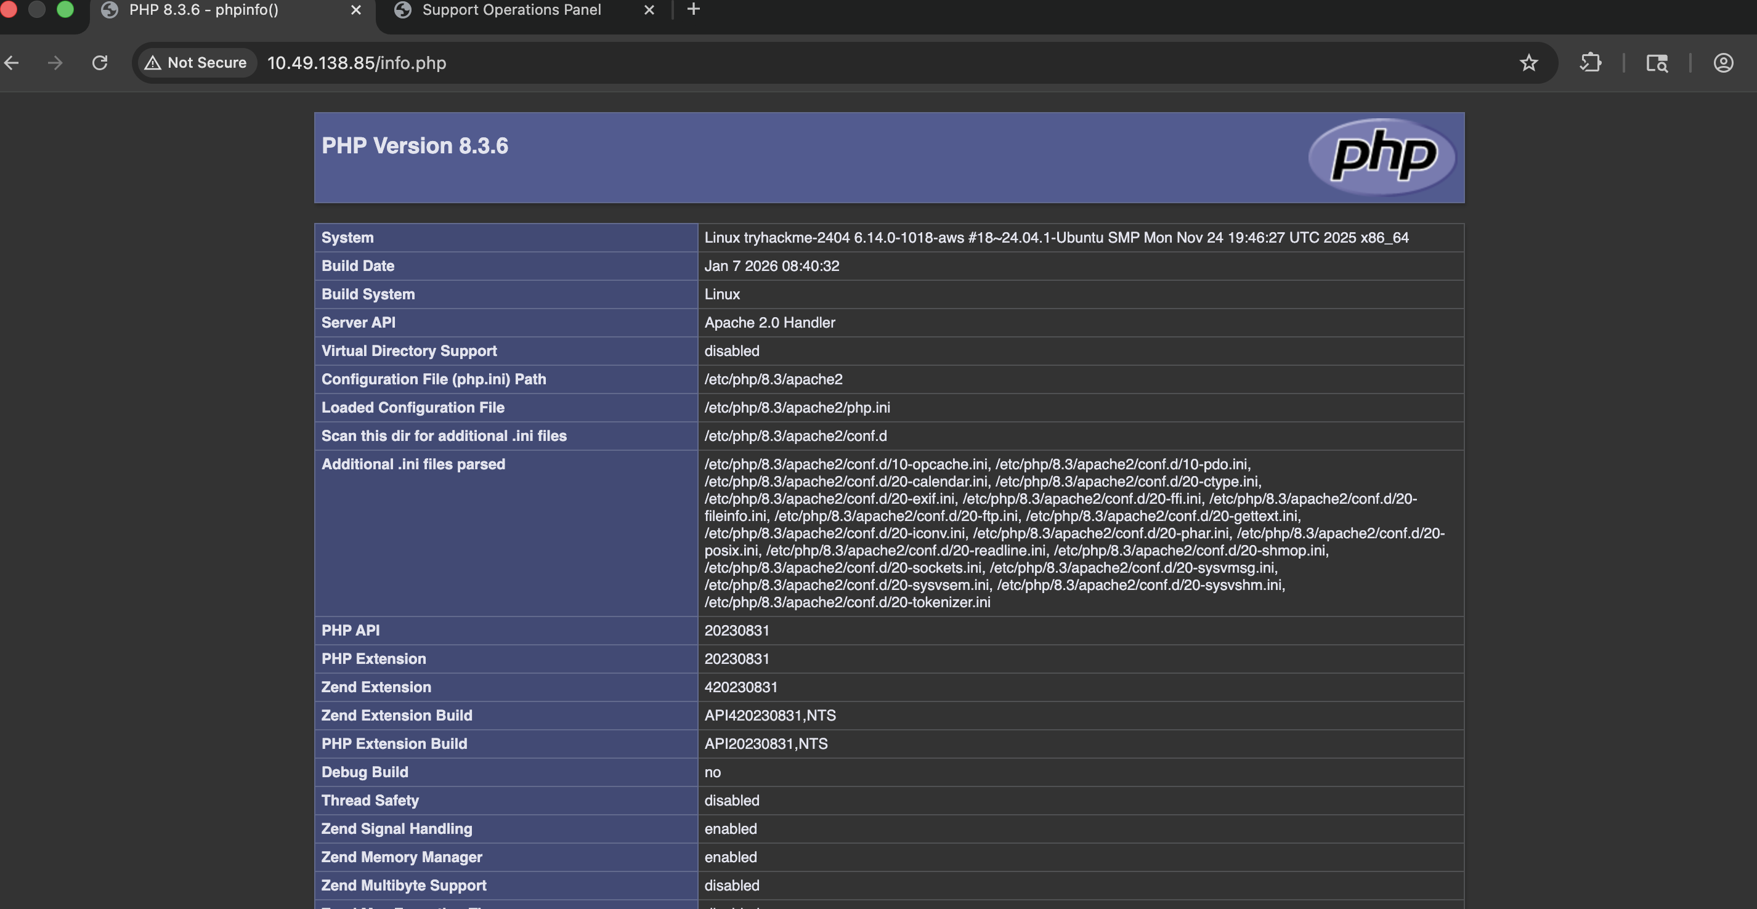The height and width of the screenshot is (909, 1757).
Task: Click the Zend Extension value 420230831
Action: coord(741,687)
